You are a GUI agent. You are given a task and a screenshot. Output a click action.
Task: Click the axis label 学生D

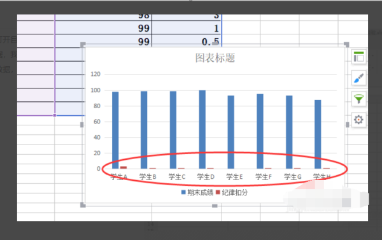tap(206, 177)
